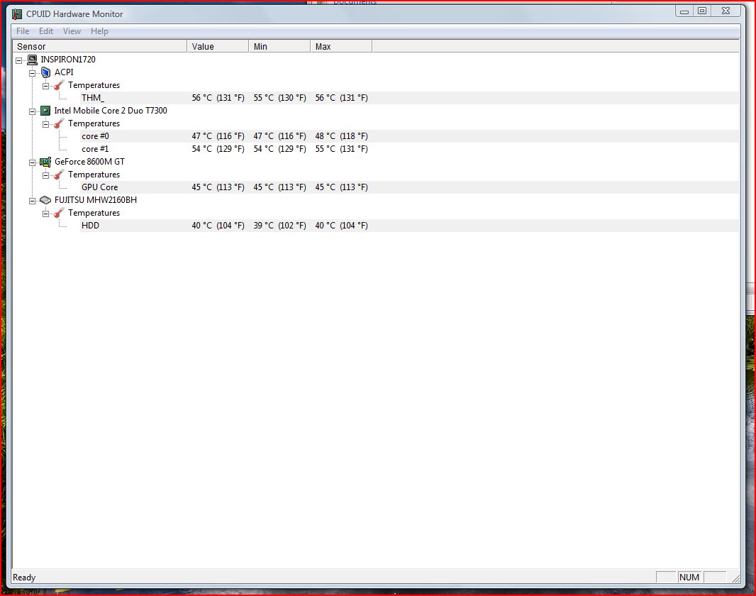
Task: Click the FUJITSU hard drive icon
Action: click(45, 200)
